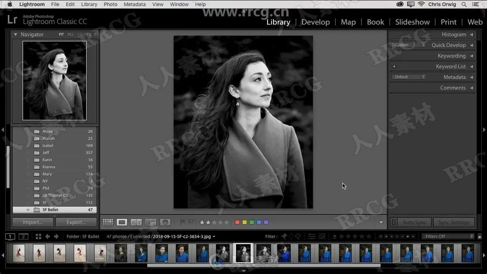Toggle the Auto Sync switch
The height and width of the screenshot is (274, 487).
coord(394,222)
